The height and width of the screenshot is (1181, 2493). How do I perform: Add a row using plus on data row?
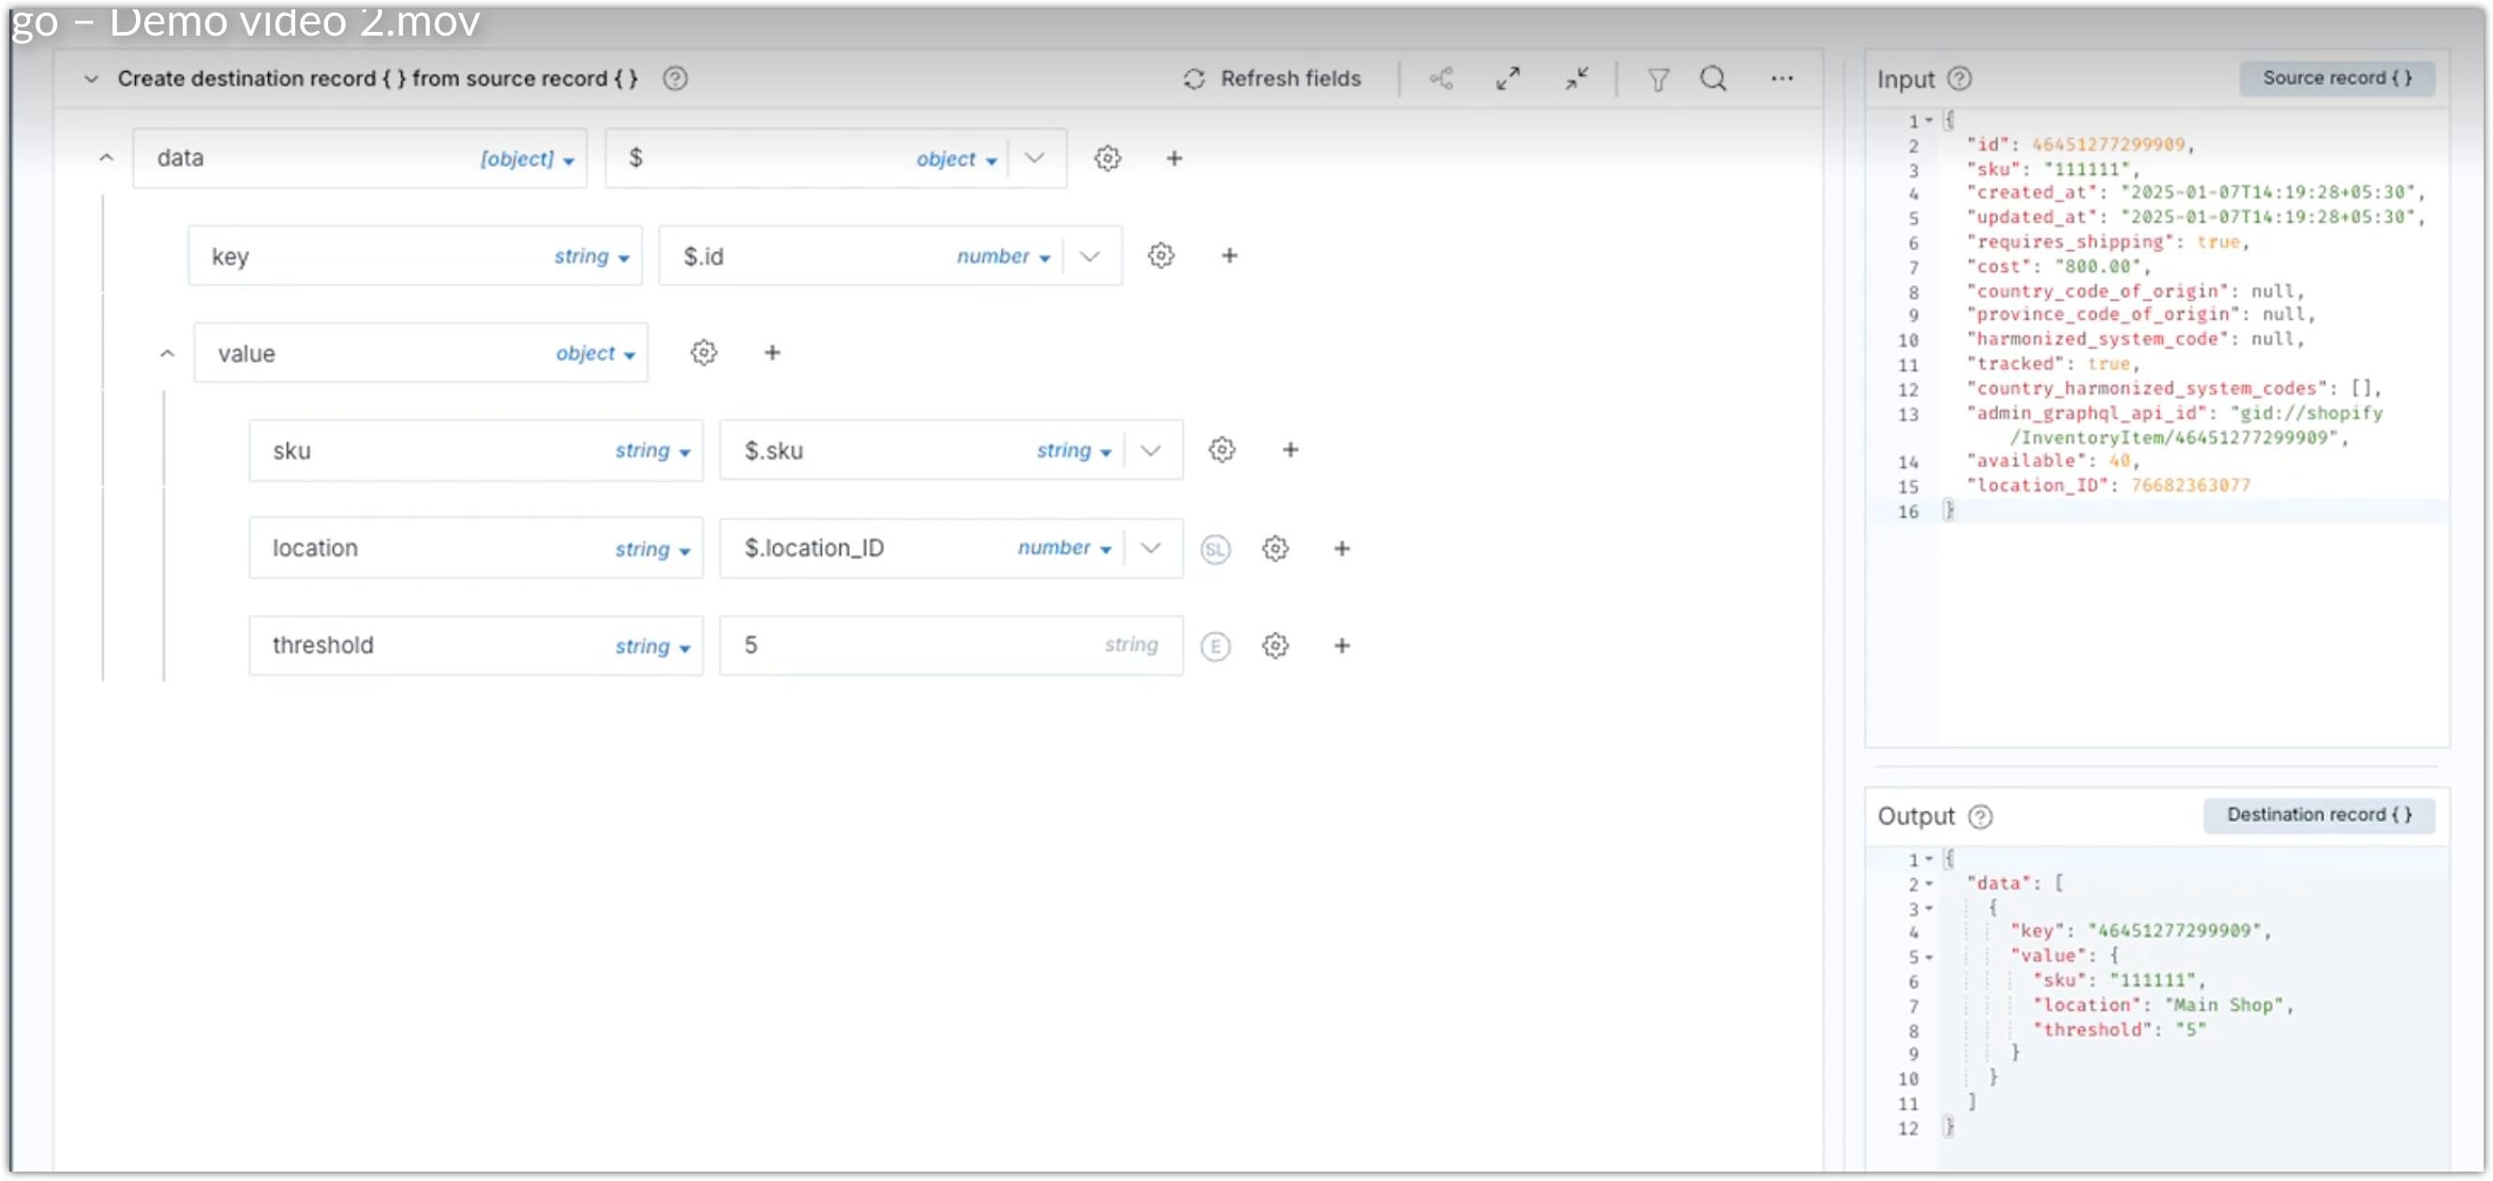click(x=1173, y=157)
